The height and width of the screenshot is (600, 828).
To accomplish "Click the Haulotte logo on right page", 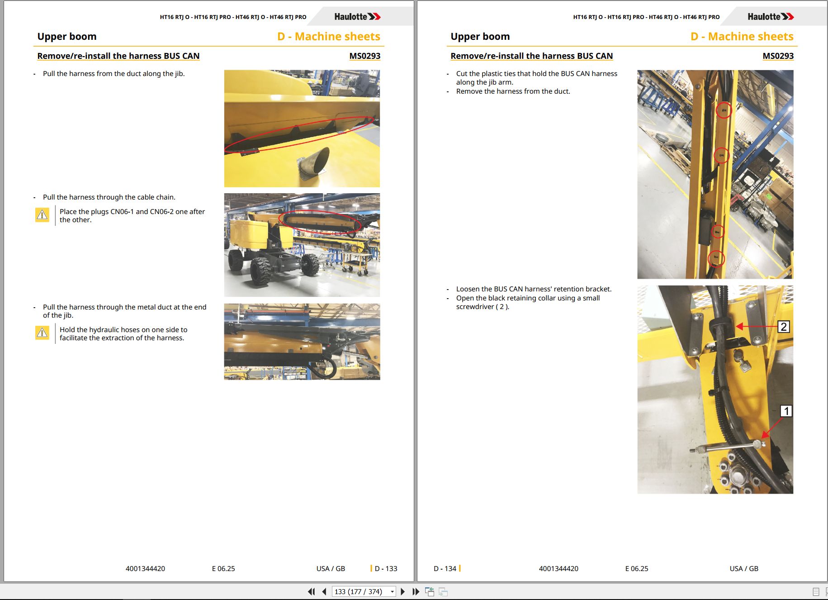I will tap(771, 17).
